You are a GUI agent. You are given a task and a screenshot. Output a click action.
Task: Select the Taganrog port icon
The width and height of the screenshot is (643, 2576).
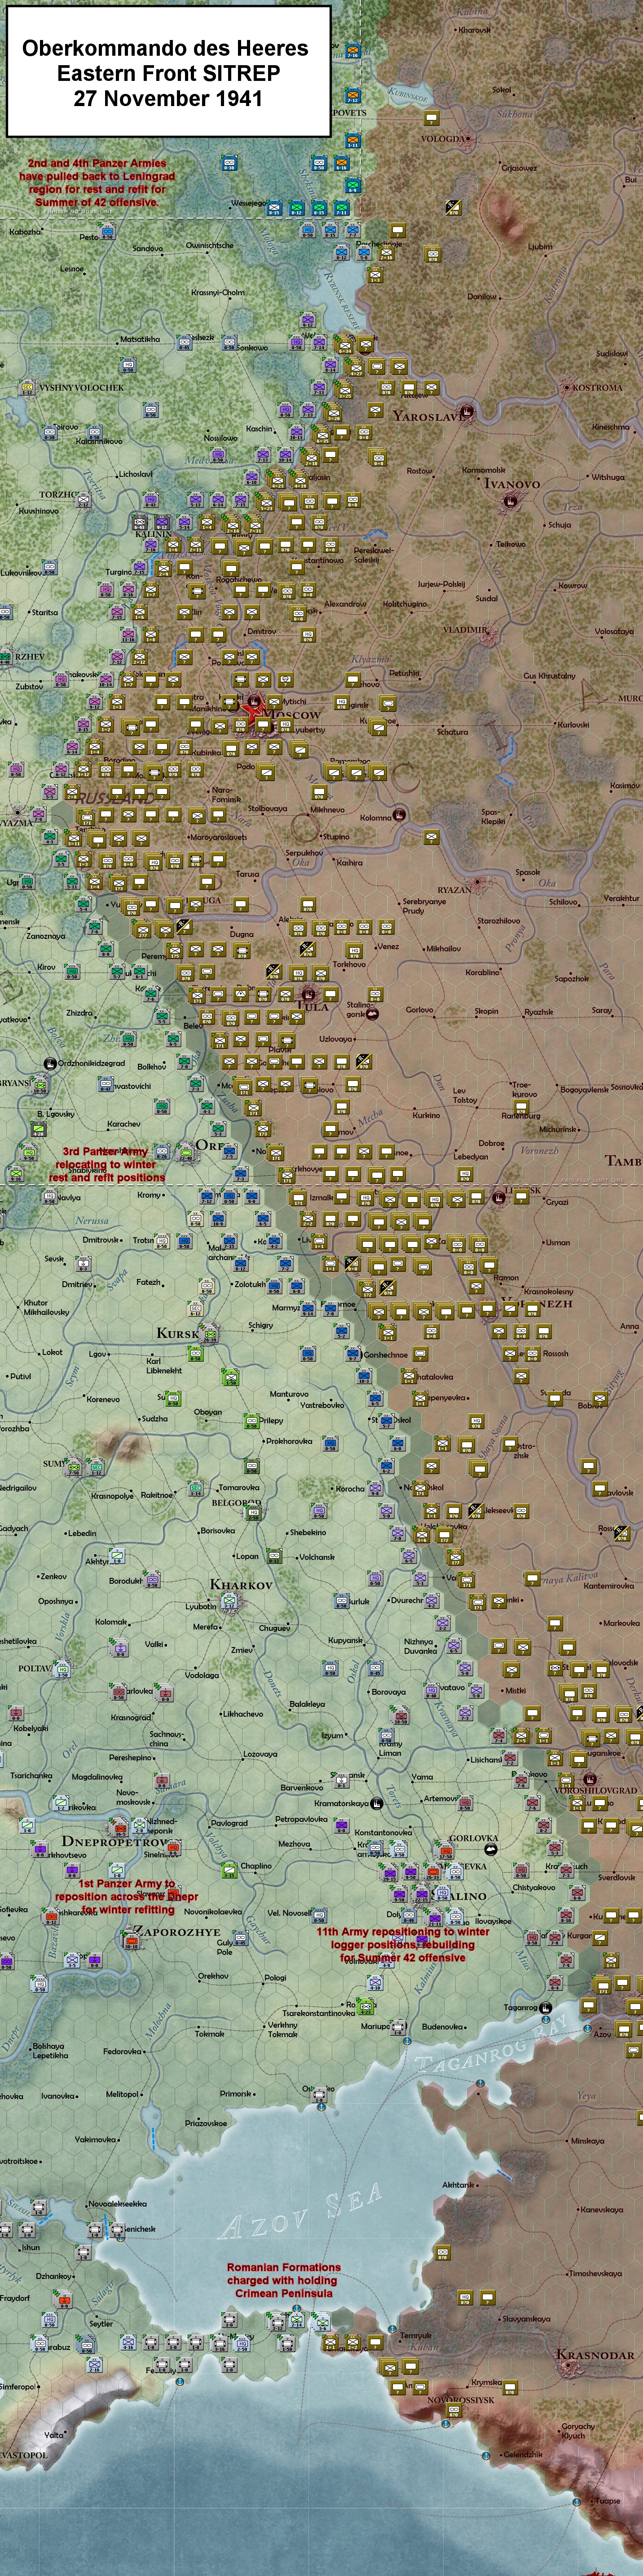(545, 2007)
